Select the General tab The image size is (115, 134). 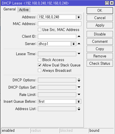coord(10,9)
